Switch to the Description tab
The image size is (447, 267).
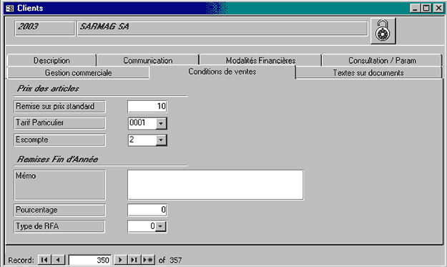(51, 60)
